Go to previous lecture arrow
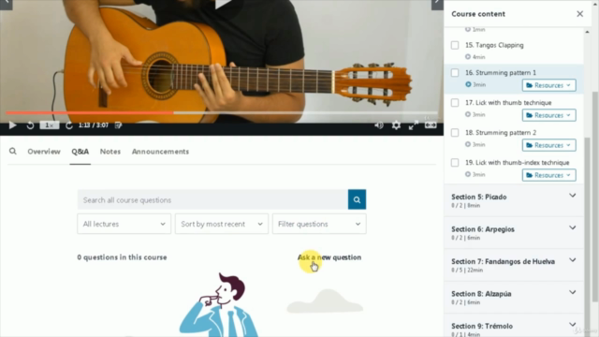The width and height of the screenshot is (599, 337). click(7, 4)
